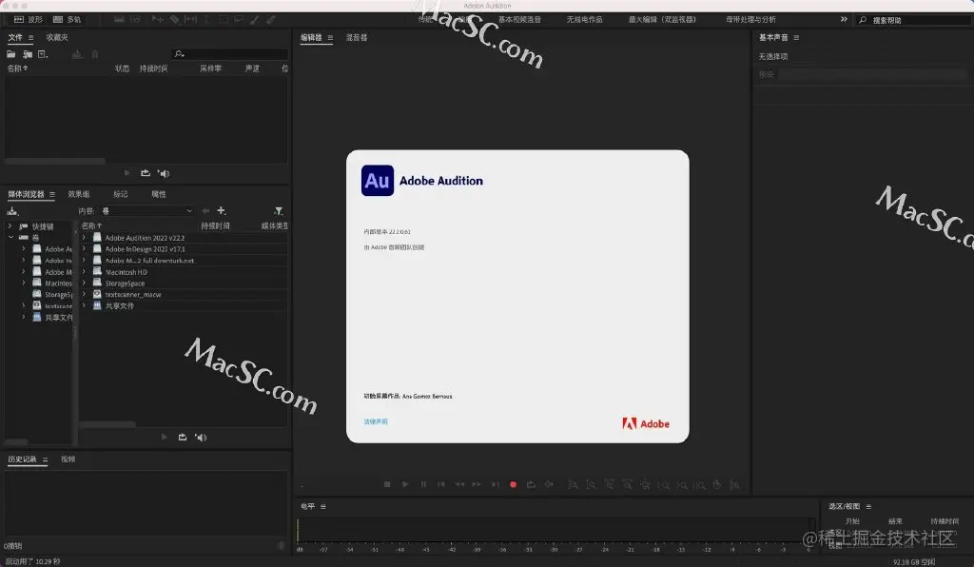Image resolution: width=974 pixels, height=567 pixels.
Task: Click the Stop transport button
Action: click(x=387, y=484)
